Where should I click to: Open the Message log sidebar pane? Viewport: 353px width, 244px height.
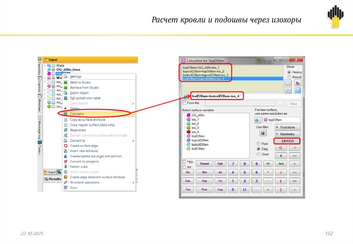tap(39, 128)
